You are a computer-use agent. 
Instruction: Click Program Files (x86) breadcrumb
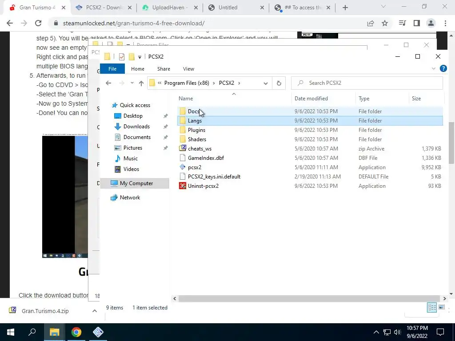click(187, 83)
